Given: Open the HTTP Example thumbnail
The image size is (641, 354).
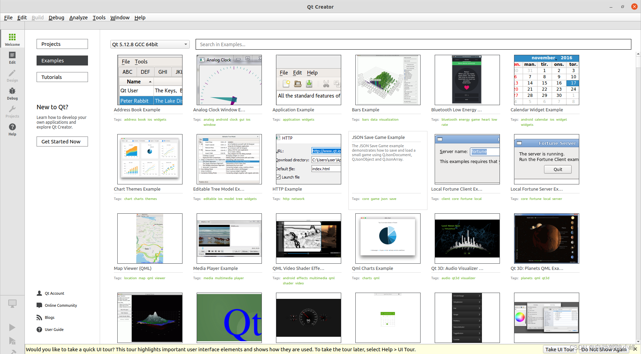Looking at the screenshot, I should pos(308,159).
